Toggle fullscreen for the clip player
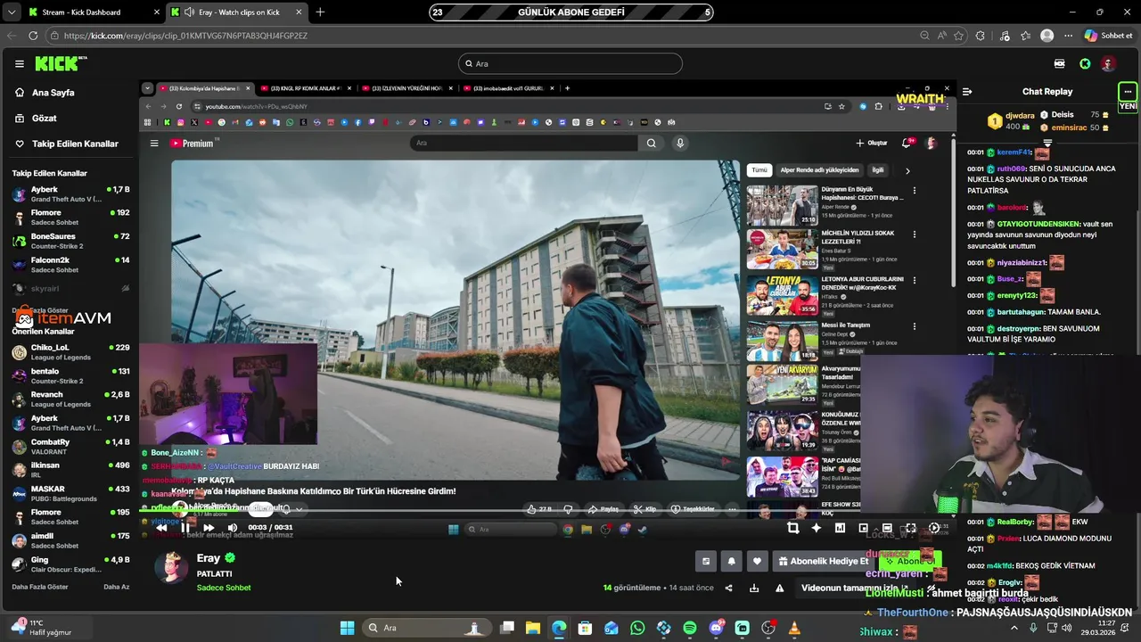The height and width of the screenshot is (642, 1141). coord(910,528)
